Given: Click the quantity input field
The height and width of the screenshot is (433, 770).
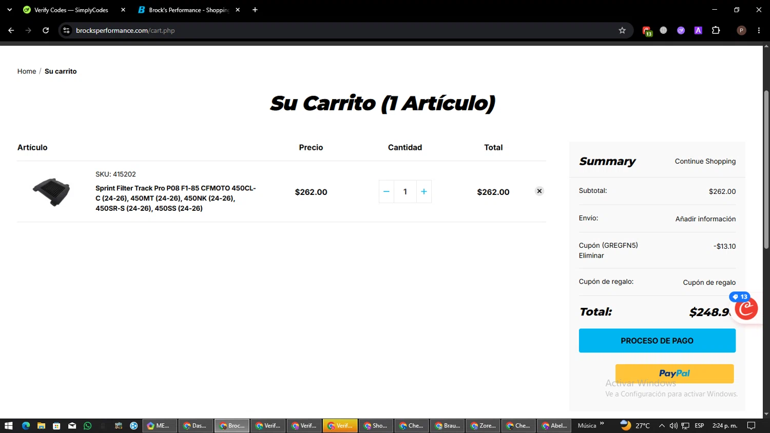Looking at the screenshot, I should point(405,191).
